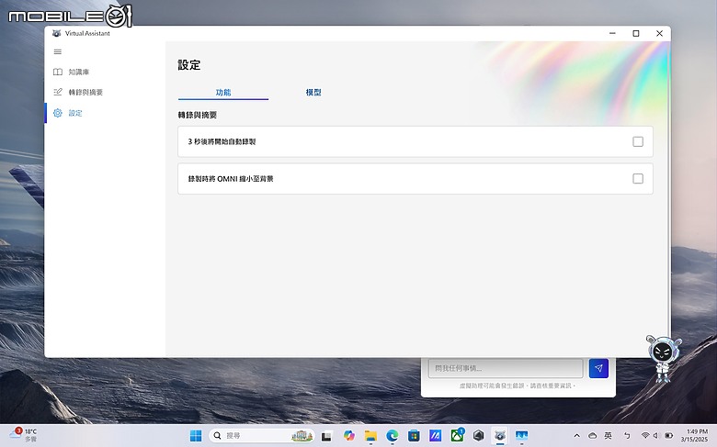Switch input language via 英 indicator

pyautogui.click(x=609, y=436)
